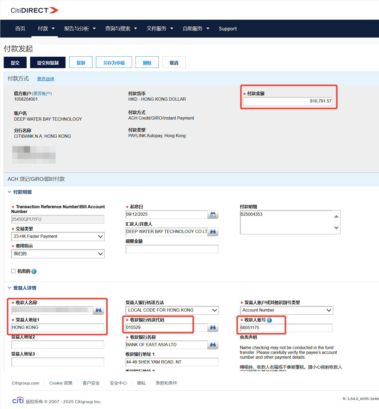Click binoculars lookup beside 收款银行名称
Image resolution: width=379 pixels, height=409 pixels.
coord(213,345)
